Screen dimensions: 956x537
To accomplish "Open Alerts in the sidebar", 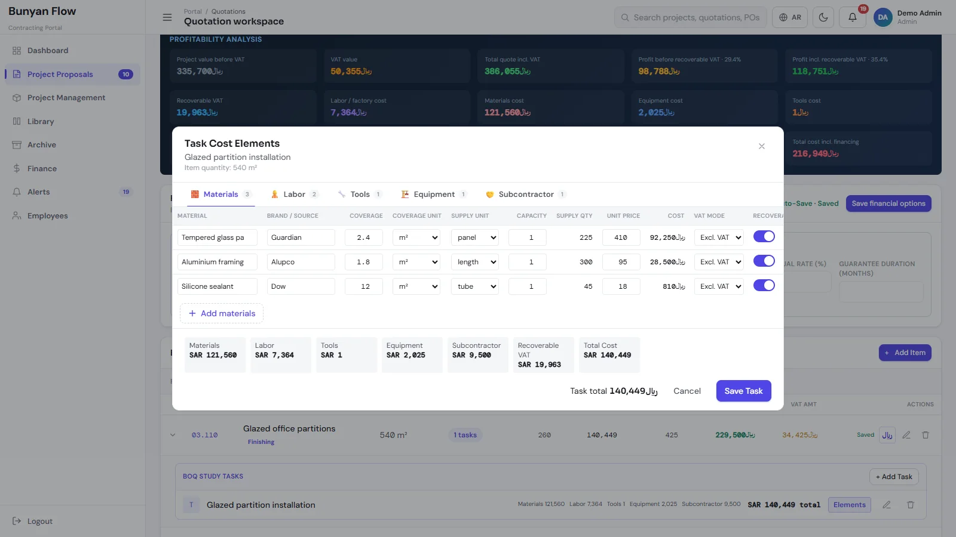I will [73, 192].
